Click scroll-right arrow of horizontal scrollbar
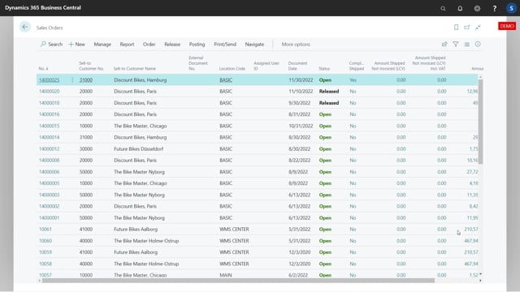The height and width of the screenshot is (292, 520). tap(480, 281)
